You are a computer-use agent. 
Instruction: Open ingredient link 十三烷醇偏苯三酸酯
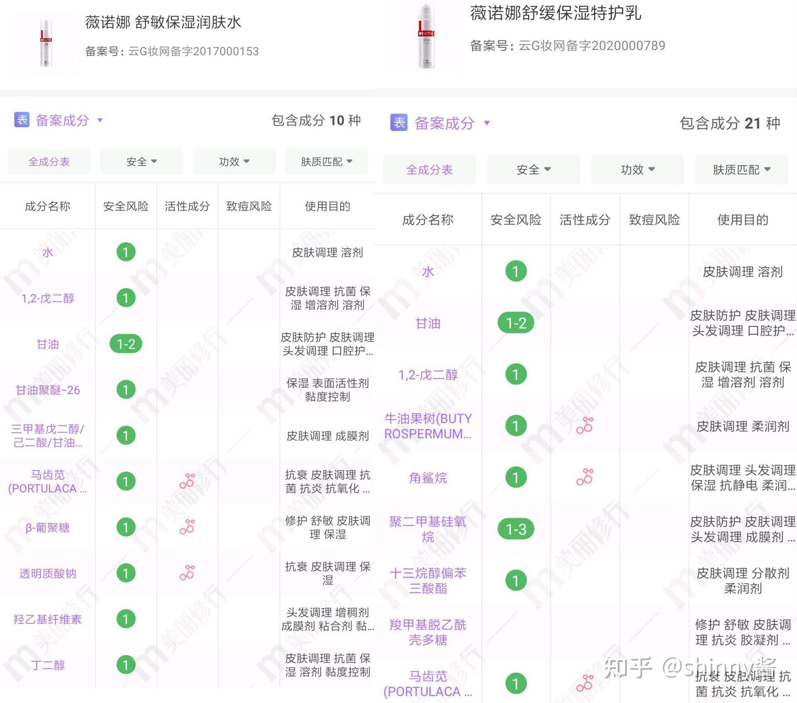[428, 581]
